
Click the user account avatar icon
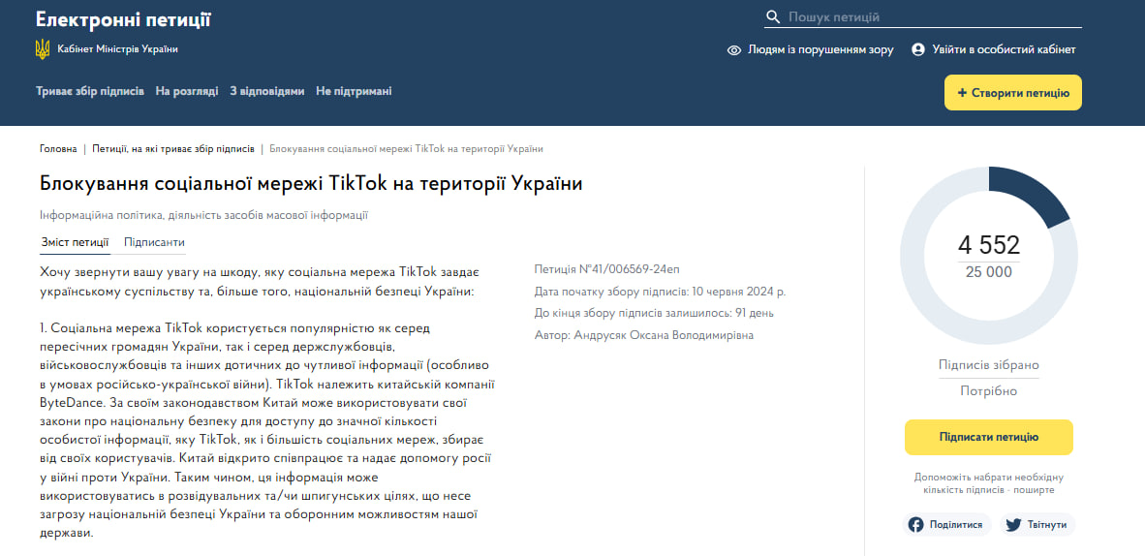918,49
